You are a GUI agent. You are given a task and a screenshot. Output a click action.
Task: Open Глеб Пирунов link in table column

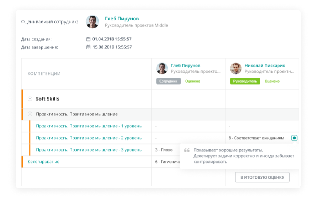pos(186,66)
